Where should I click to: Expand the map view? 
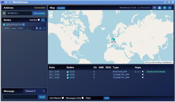(61, 8)
